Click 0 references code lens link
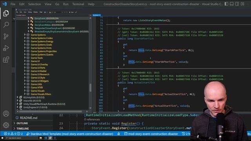This screenshot has width=251, height=141. pos(92,119)
